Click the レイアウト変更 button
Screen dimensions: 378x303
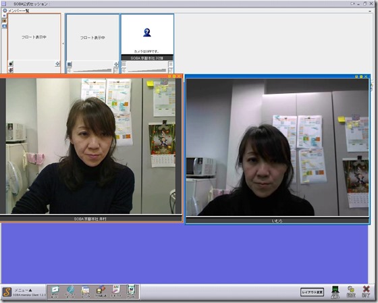[312, 292]
